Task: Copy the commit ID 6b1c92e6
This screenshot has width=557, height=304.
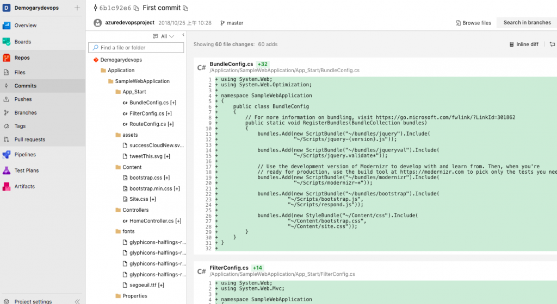Action: (136, 8)
